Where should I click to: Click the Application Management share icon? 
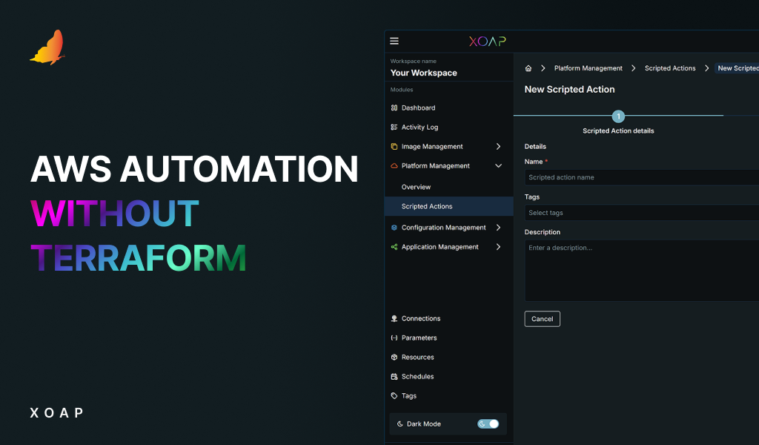point(394,246)
